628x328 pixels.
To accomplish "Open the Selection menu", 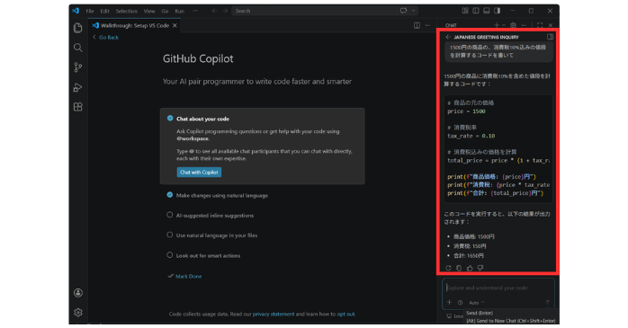I will pos(127,11).
